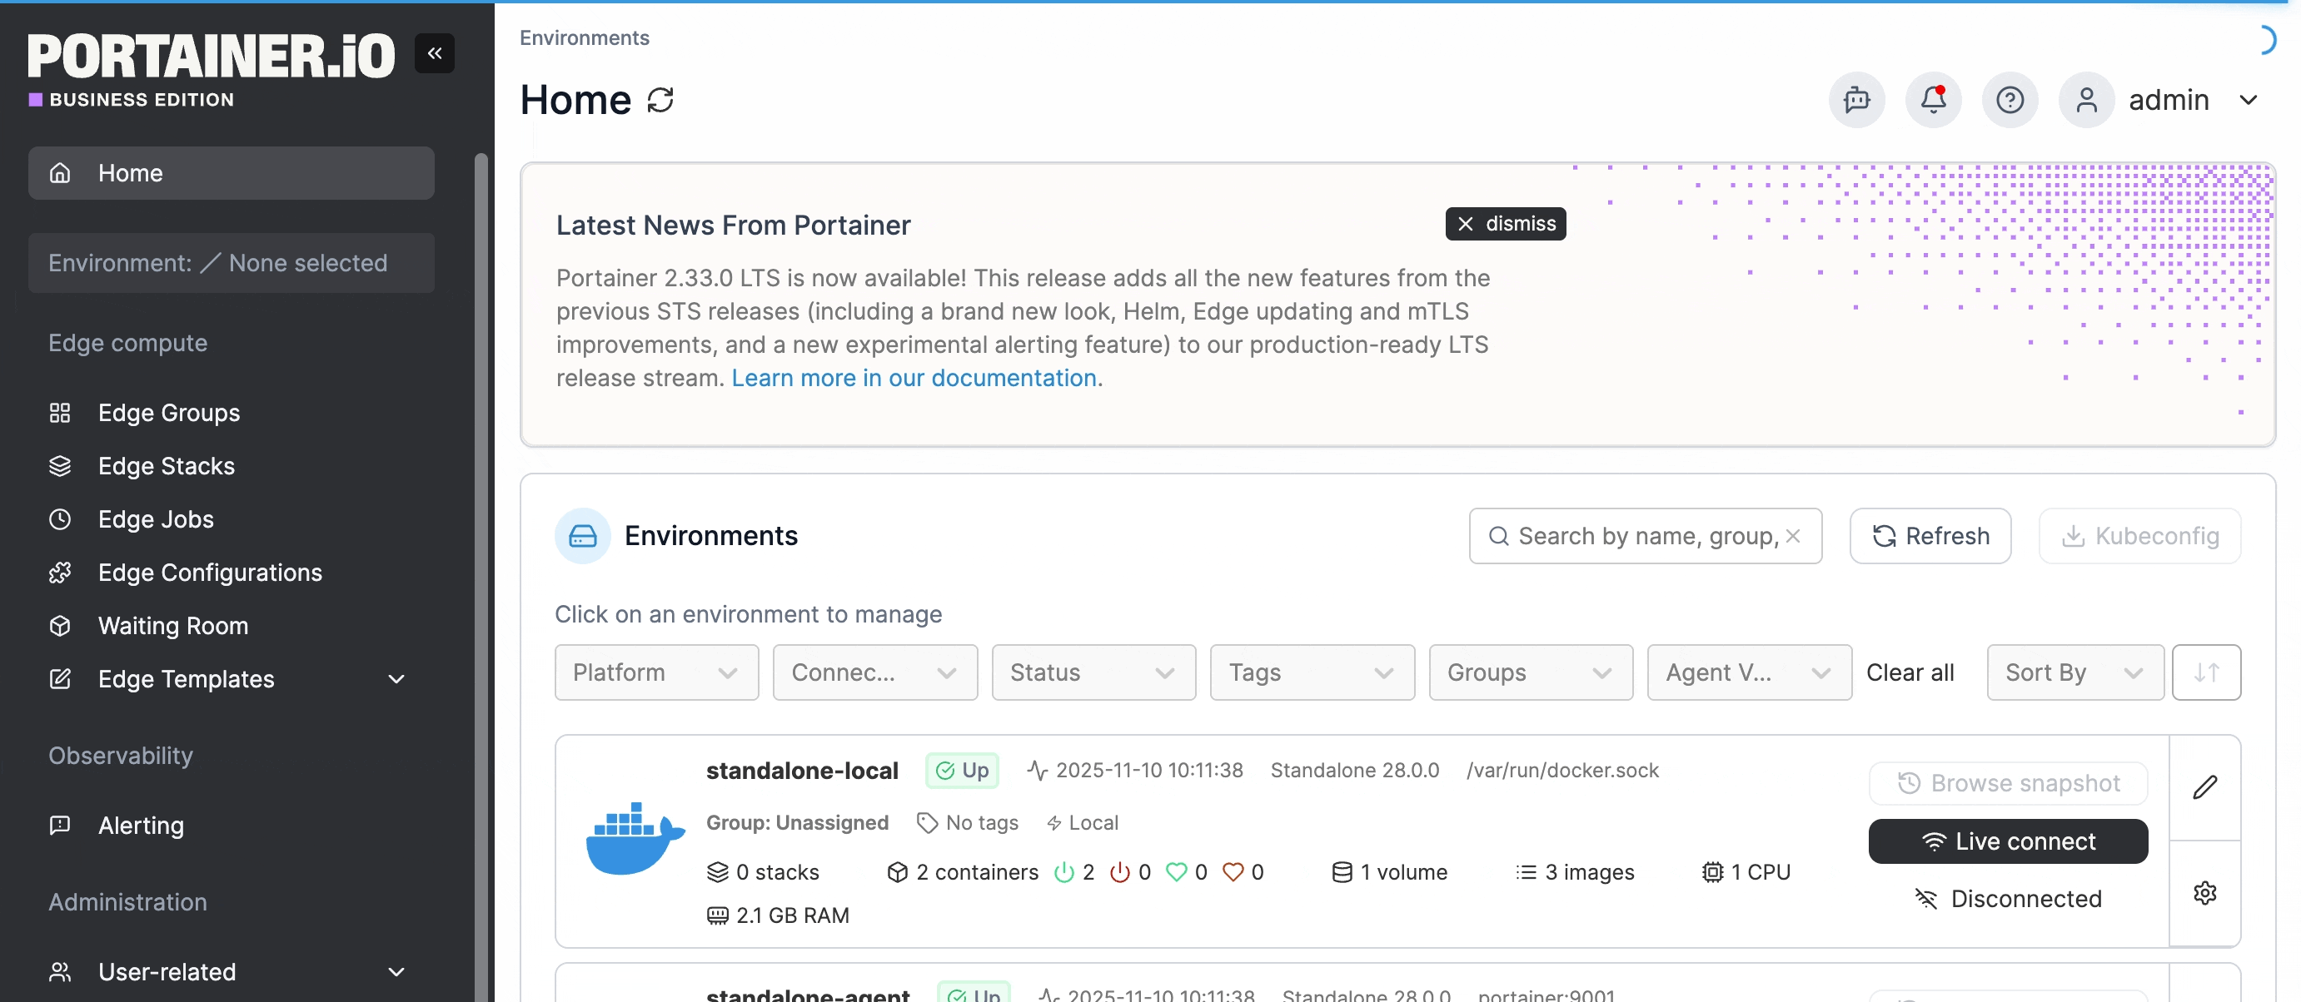2301x1002 pixels.
Task: Open the Platform filter dropdown
Action: click(x=655, y=672)
